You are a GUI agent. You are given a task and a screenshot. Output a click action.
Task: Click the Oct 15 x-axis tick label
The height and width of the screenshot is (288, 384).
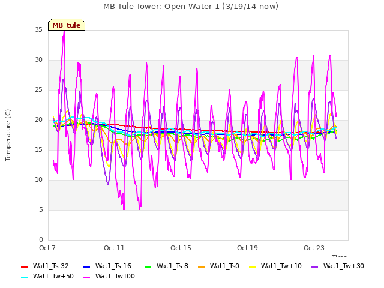(x=181, y=248)
